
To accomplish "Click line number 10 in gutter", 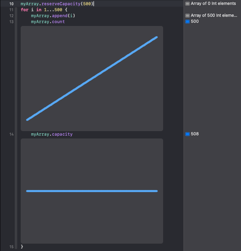I will pos(11,4).
